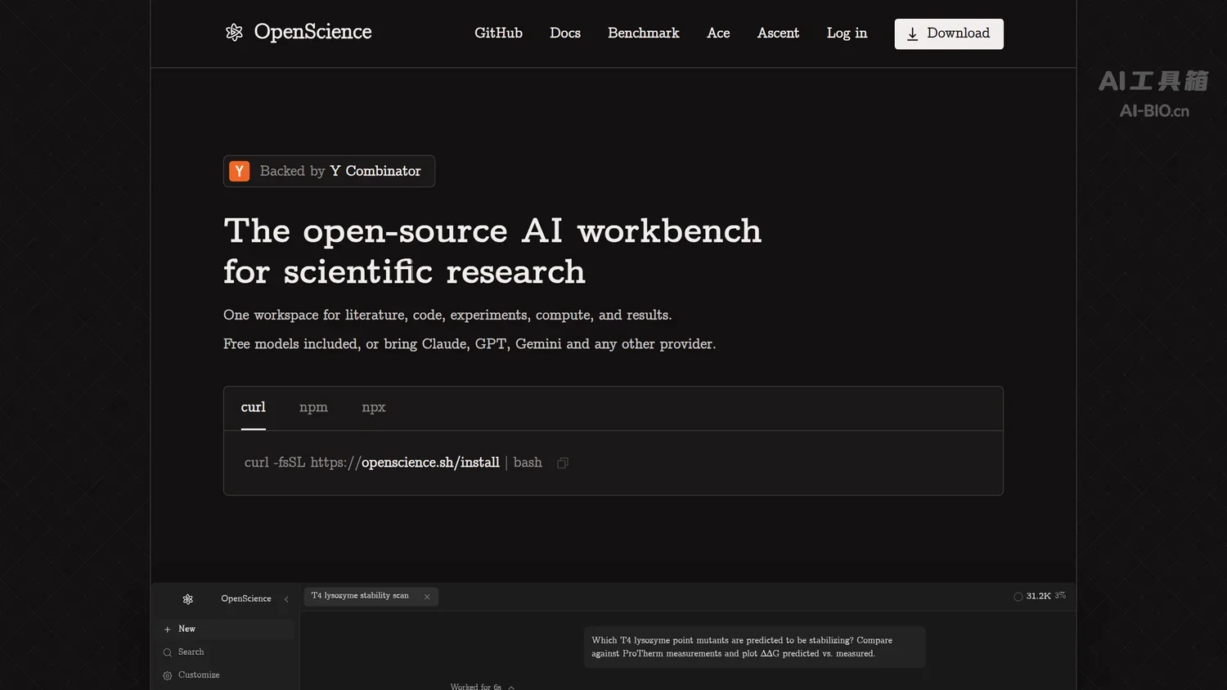Copy the curl install command
This screenshot has height=690, width=1227.
point(563,463)
